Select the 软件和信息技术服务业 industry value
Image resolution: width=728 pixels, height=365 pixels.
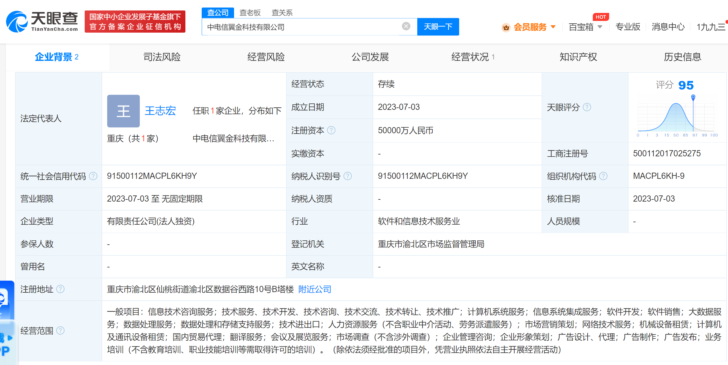pos(419,221)
